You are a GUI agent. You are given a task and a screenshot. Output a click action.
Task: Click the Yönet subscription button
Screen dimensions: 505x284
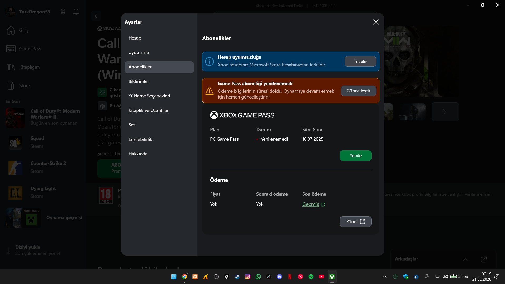click(x=355, y=222)
